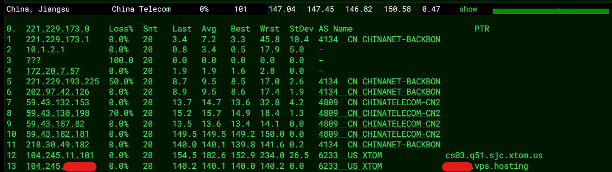Open hop 7 IP 59.43.132.153
The image size is (612, 172).
pyautogui.click(x=58, y=102)
